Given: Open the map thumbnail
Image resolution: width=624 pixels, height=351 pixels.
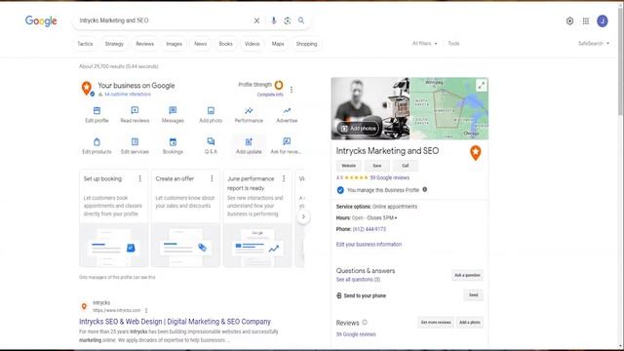Looking at the screenshot, I should tap(448, 108).
